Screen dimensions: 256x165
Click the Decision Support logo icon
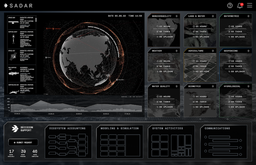tap(15, 129)
